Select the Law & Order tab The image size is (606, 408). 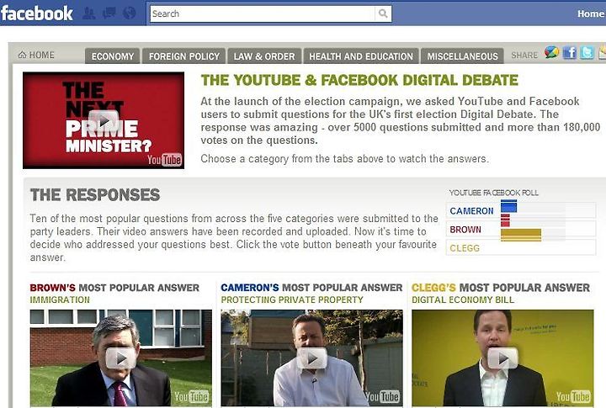[x=264, y=56]
